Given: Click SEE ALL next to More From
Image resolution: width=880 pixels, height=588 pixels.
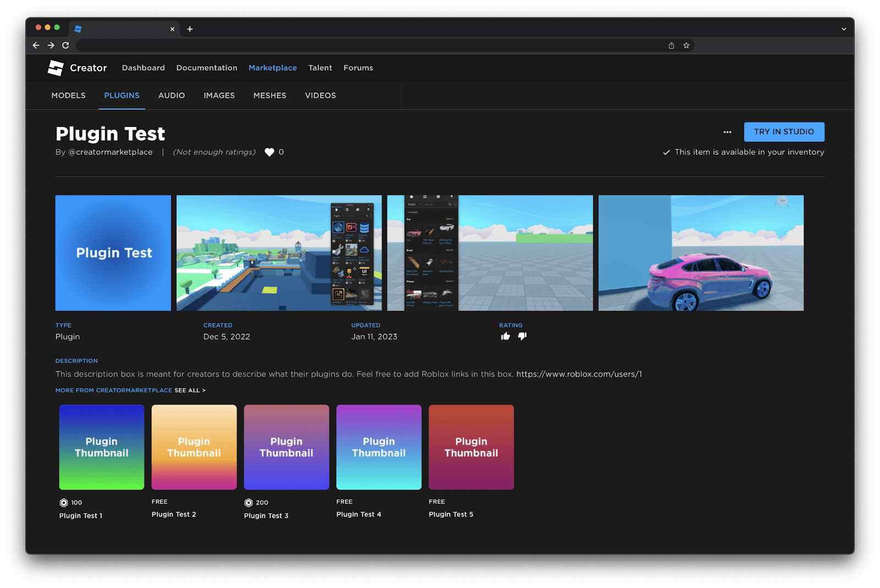Looking at the screenshot, I should pos(190,390).
